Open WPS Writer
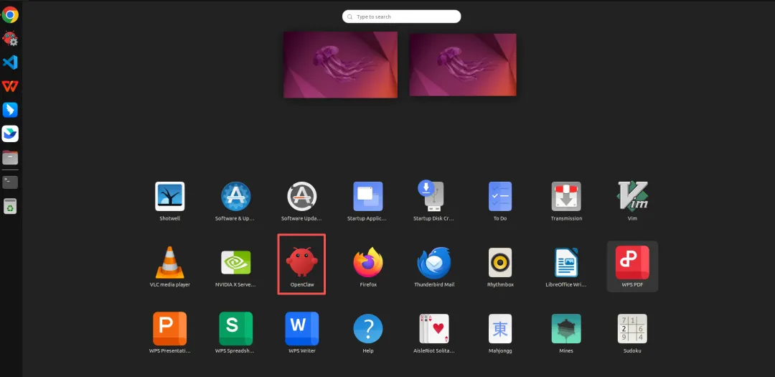 (x=302, y=328)
